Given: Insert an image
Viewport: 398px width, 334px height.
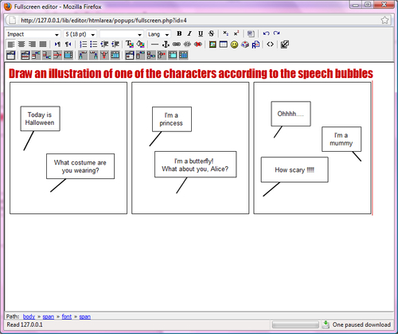Looking at the screenshot, I should [x=213, y=45].
